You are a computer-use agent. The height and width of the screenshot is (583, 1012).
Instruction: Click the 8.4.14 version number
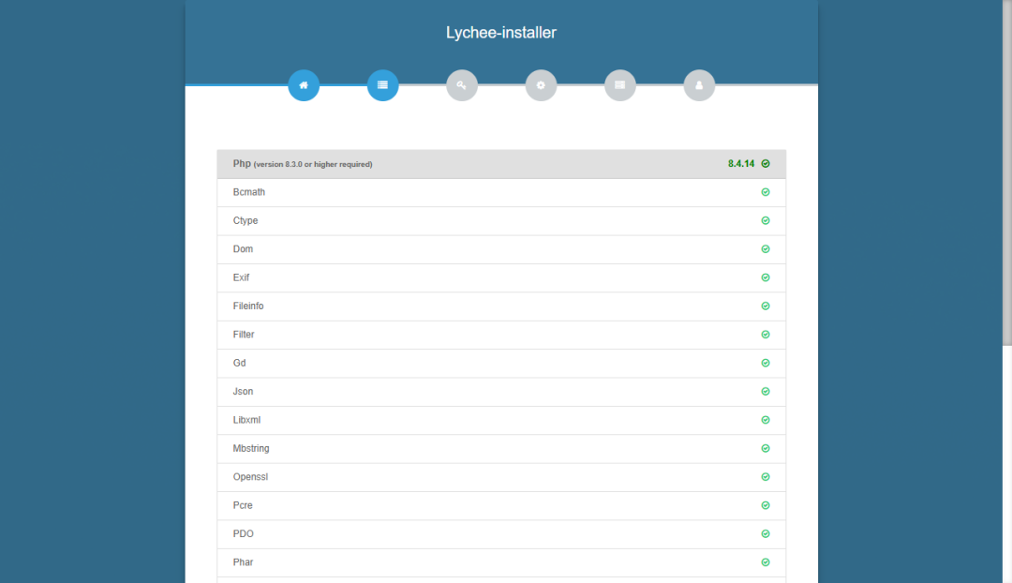(x=741, y=164)
